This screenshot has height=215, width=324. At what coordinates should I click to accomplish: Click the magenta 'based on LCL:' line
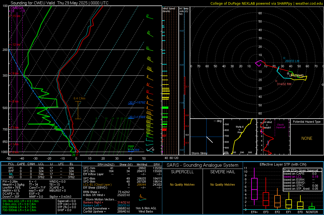point(301,177)
